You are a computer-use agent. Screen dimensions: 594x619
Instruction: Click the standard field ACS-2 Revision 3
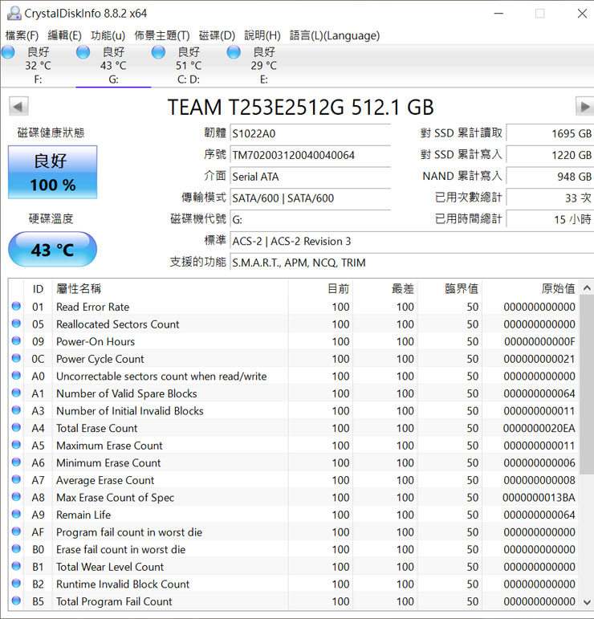412,241
